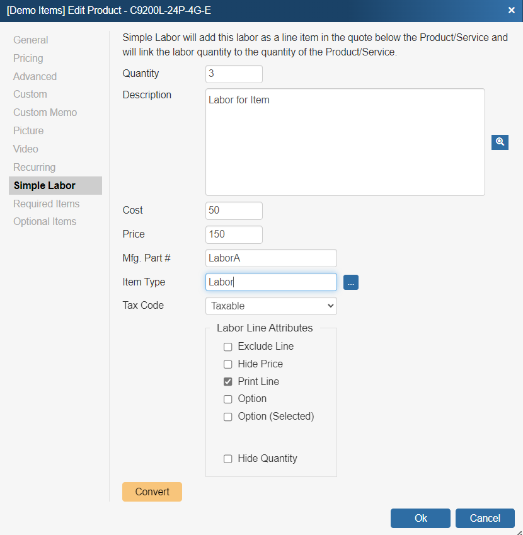This screenshot has width=523, height=535.
Task: Select Required Items in sidebar
Action: point(47,204)
